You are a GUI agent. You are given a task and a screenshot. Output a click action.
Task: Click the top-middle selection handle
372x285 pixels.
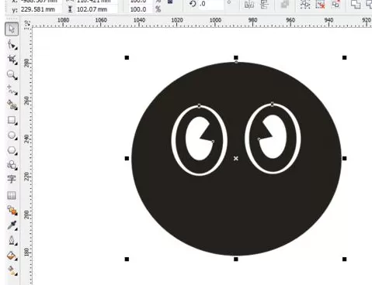(x=236, y=57)
